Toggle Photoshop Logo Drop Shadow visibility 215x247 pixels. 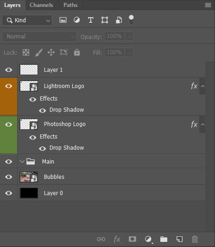(x=42, y=148)
